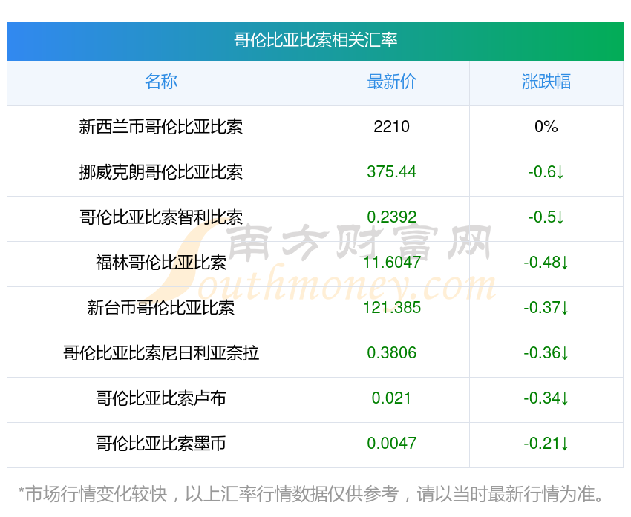Select the row name 哥伦比亚比索尼日利亚奈拉
Image resolution: width=631 pixels, height=517 pixels.
(161, 353)
